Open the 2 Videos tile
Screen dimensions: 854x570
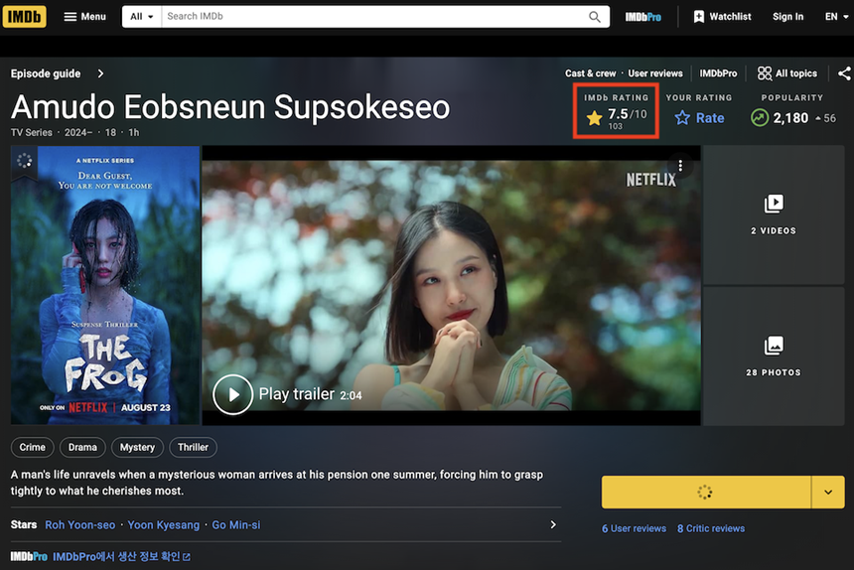pos(774,215)
